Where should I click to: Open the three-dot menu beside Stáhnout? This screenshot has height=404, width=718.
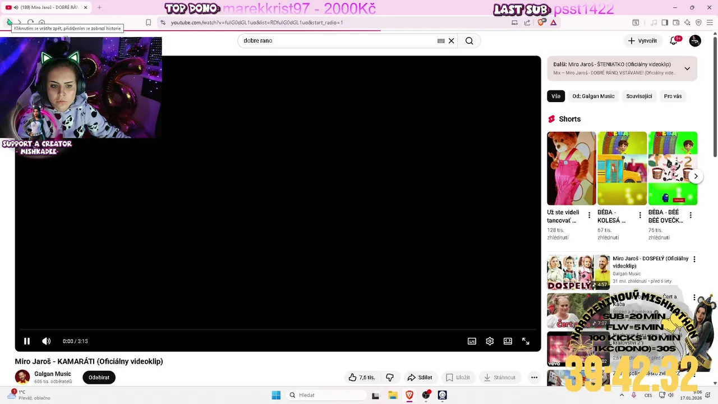(534, 378)
